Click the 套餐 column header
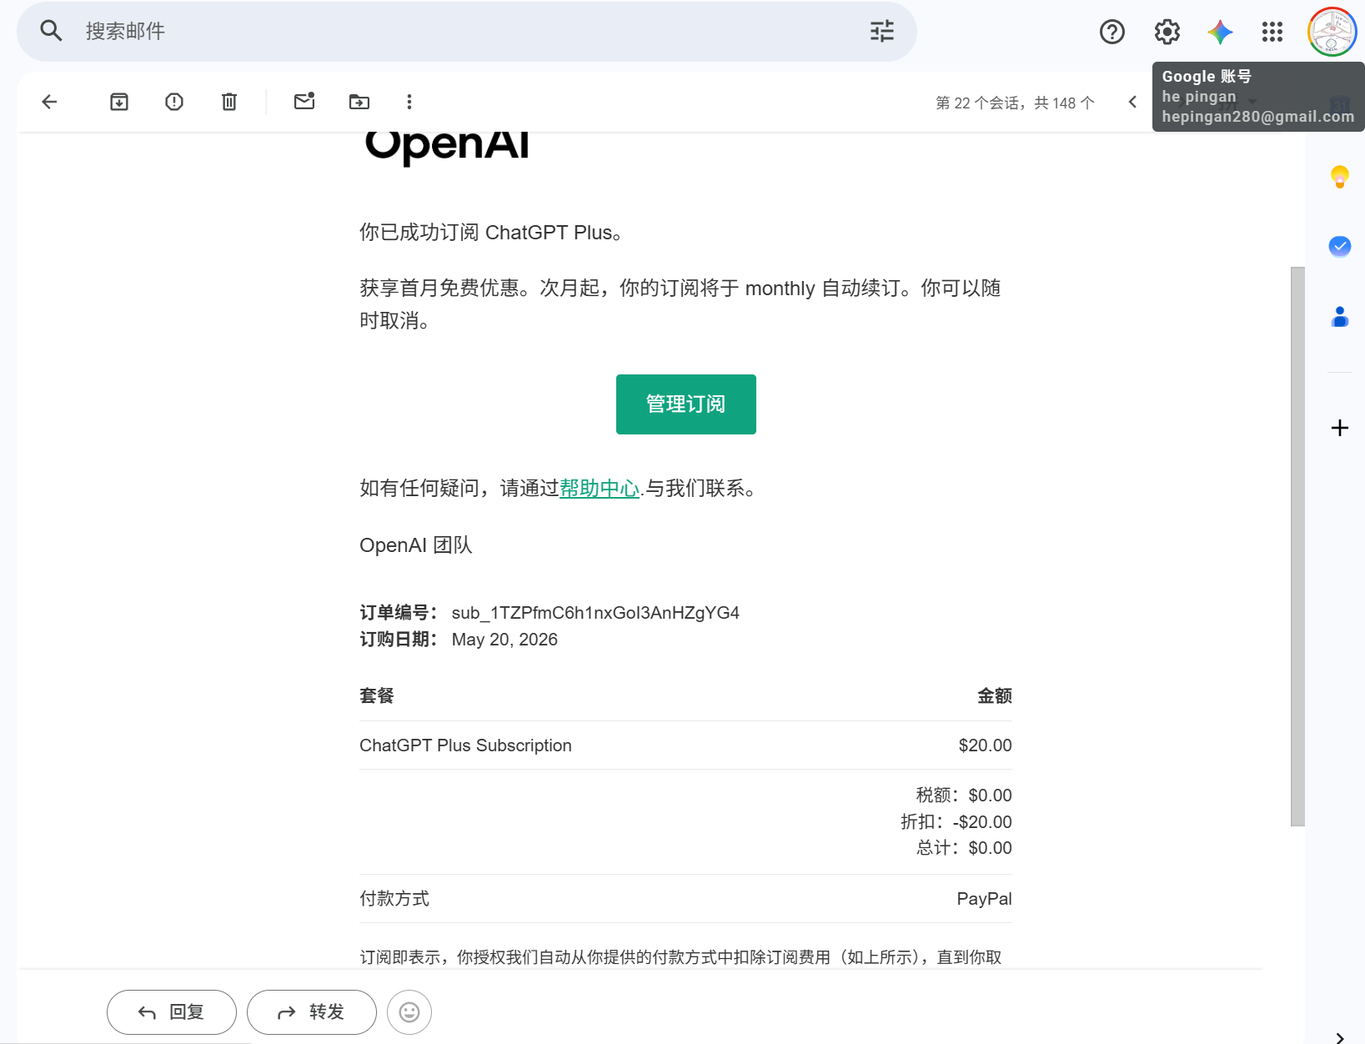This screenshot has height=1044, width=1365. 377,696
